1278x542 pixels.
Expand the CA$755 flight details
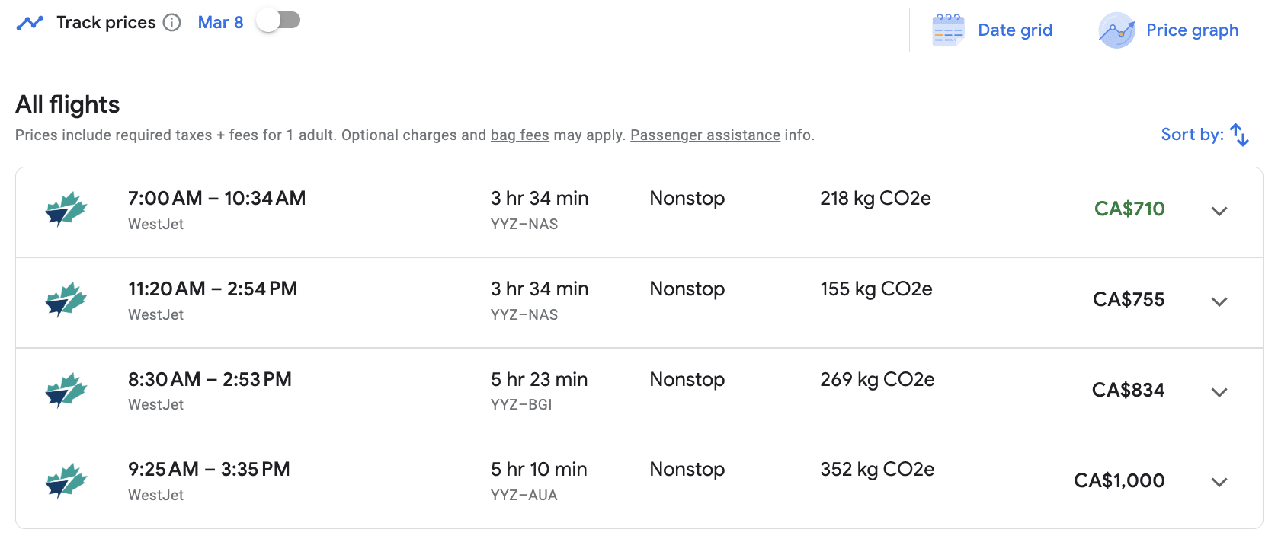[x=1219, y=301]
